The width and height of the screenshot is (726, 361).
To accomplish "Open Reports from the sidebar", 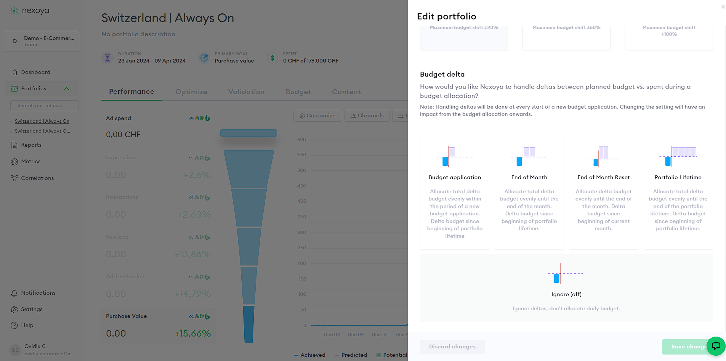I will pos(31,145).
